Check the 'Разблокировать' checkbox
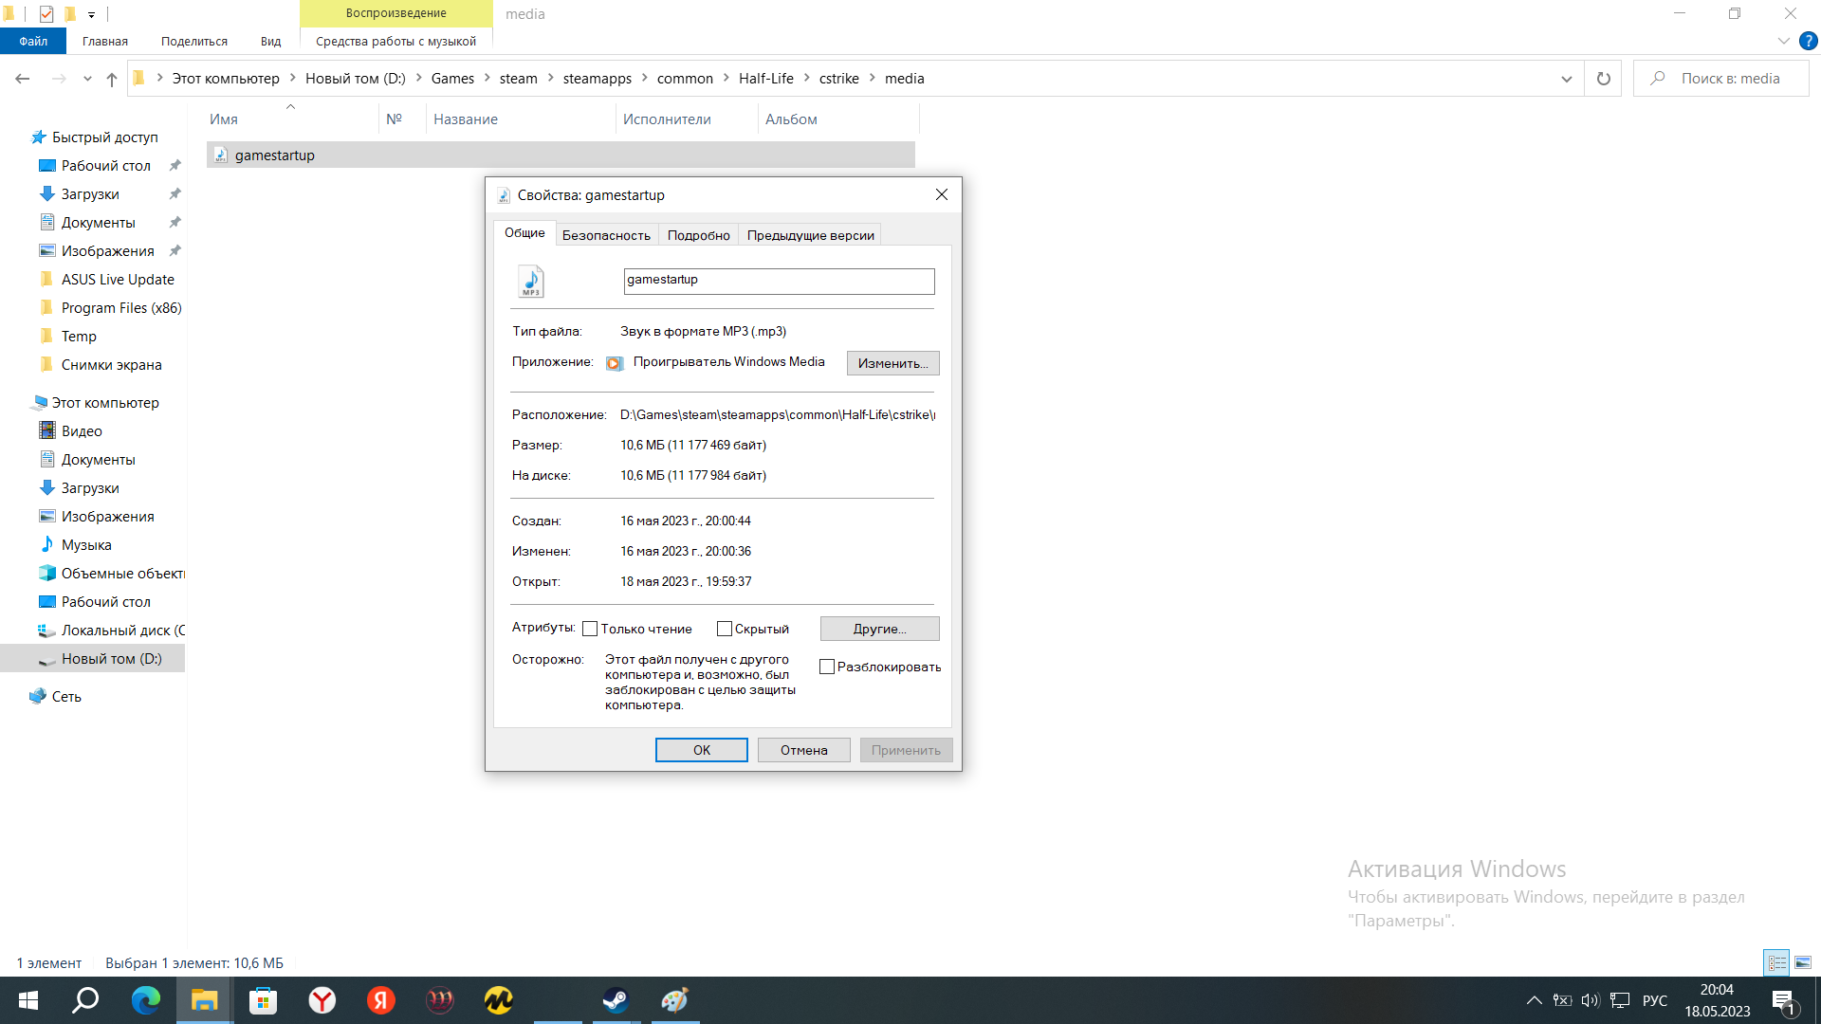Screen dimensions: 1821x1024 pos(827,667)
